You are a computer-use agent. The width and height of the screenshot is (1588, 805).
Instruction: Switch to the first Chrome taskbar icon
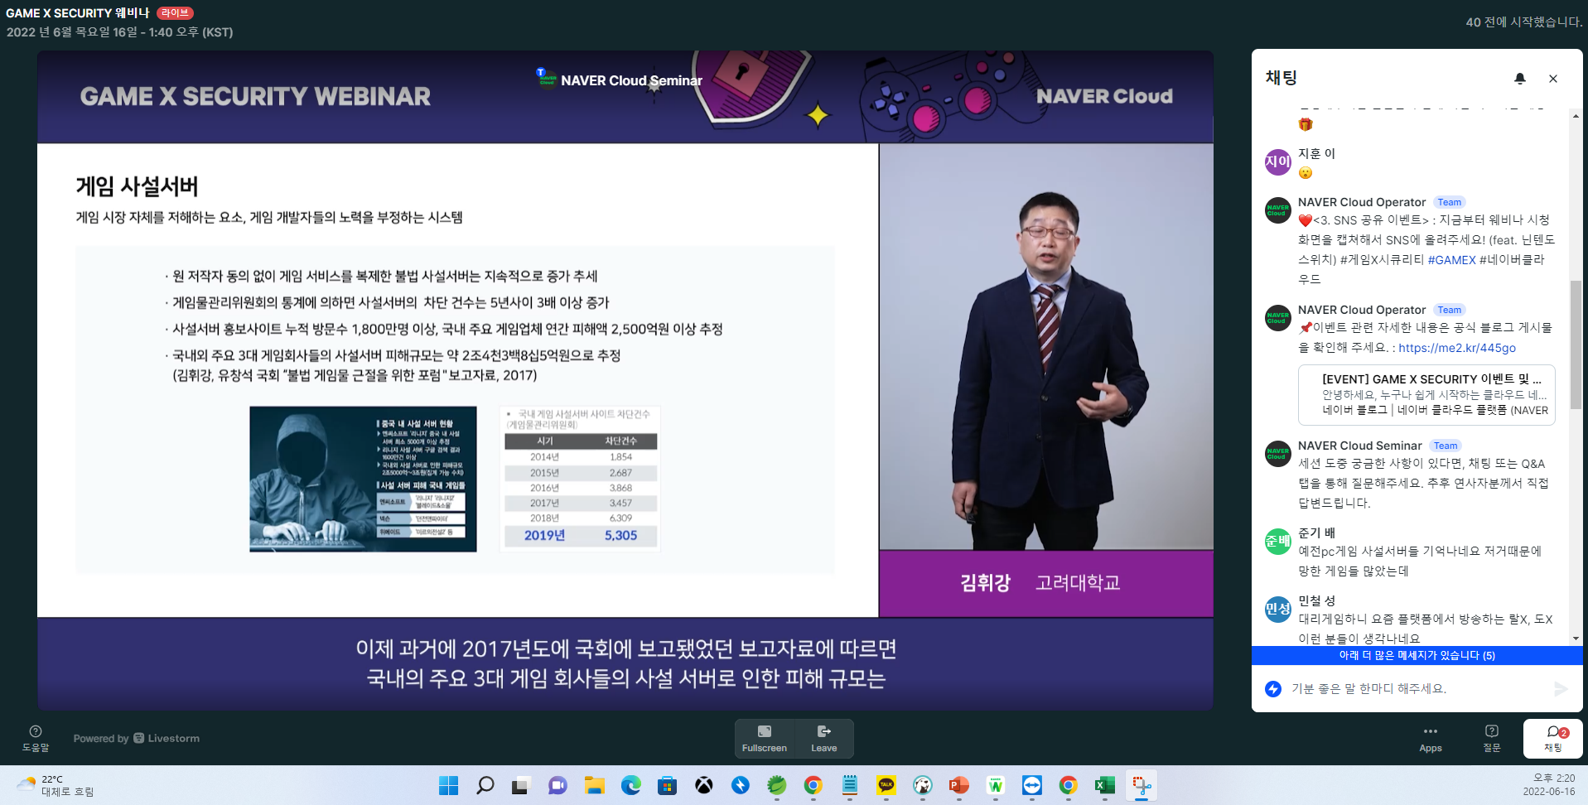(x=813, y=785)
